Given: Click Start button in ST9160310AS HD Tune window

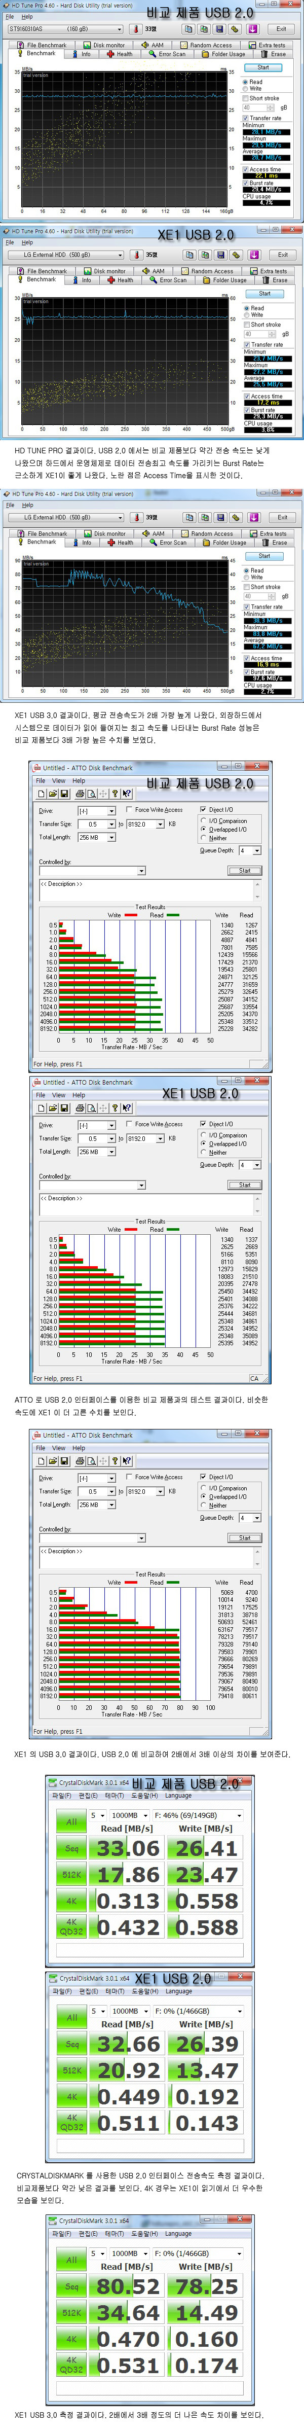Looking at the screenshot, I should (x=263, y=67).
